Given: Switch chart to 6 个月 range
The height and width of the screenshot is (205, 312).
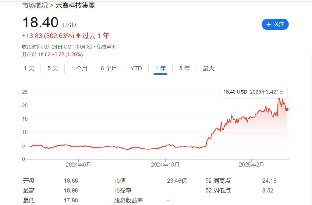Looking at the screenshot, I should pos(109,69).
